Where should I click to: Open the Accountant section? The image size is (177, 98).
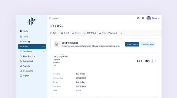pyautogui.click(x=28, y=61)
